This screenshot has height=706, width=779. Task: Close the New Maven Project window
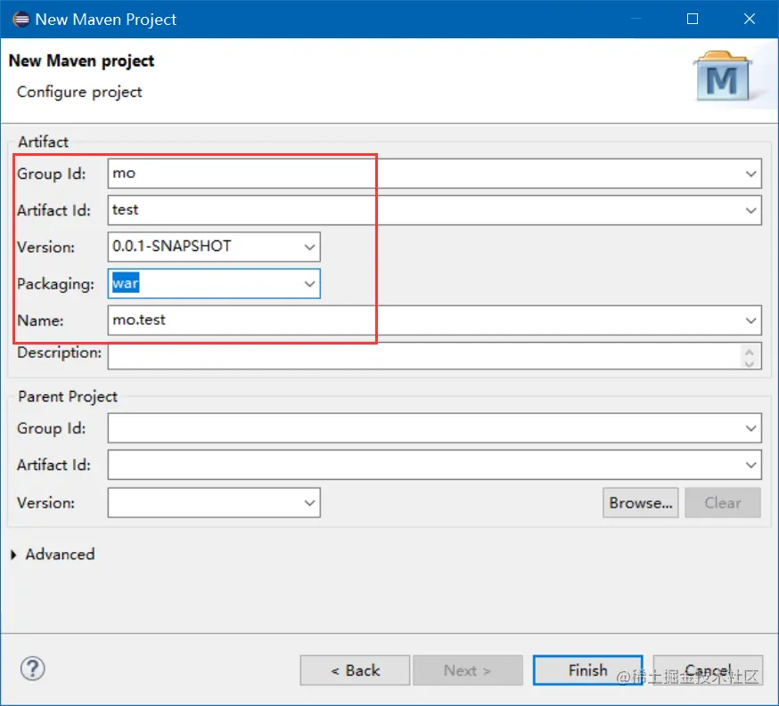750,19
